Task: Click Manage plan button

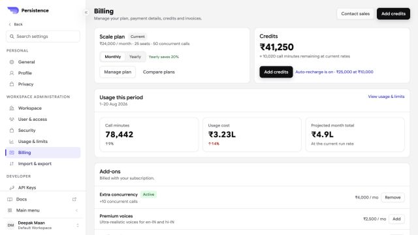Action: [118, 72]
